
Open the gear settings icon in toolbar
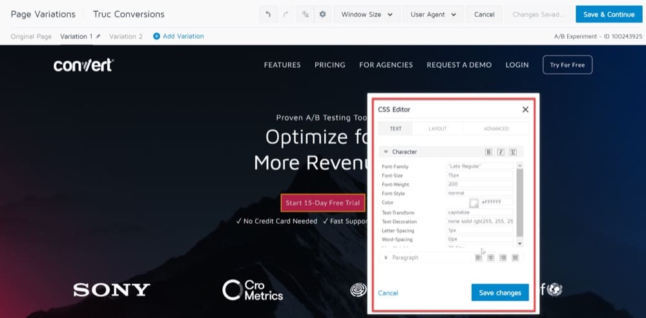(x=322, y=14)
